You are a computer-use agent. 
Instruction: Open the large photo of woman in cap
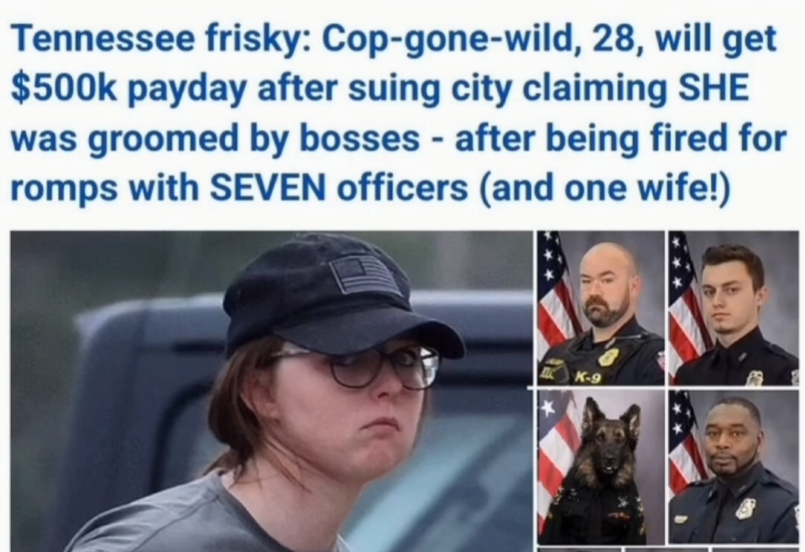tap(271, 391)
